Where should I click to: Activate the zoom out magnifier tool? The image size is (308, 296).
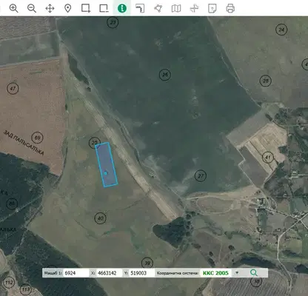32,9
